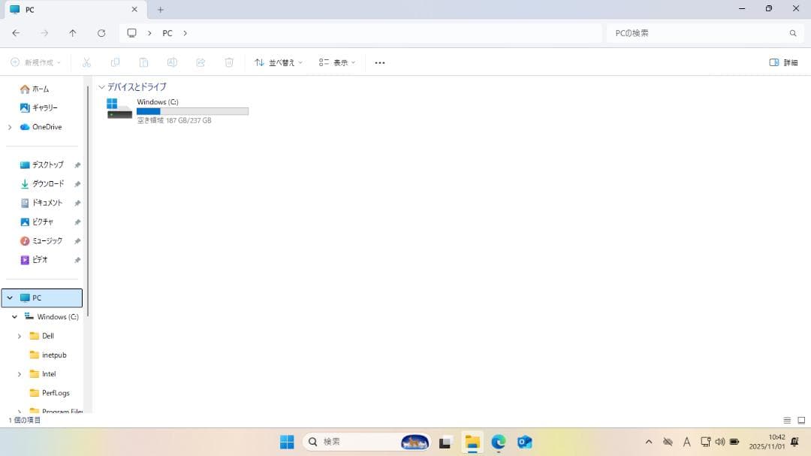Go up one folder level with Up arrow
The width and height of the screenshot is (811, 456).
click(x=73, y=33)
